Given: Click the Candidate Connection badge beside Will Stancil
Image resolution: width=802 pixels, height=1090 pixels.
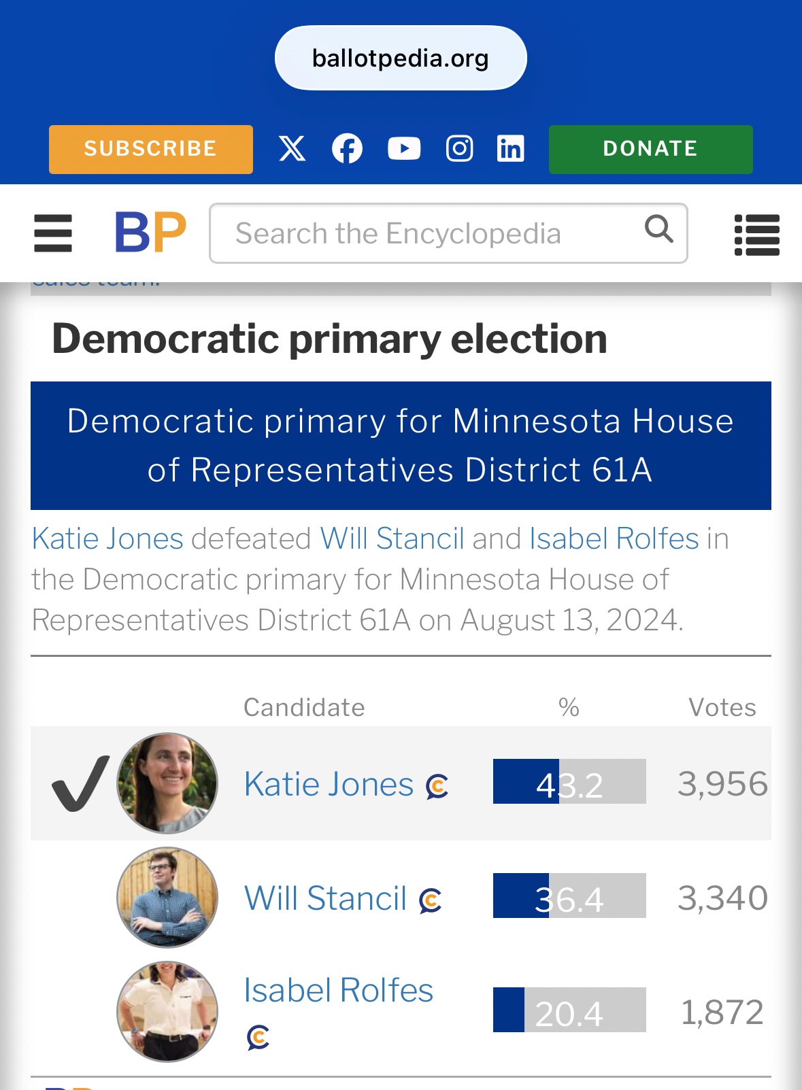Looking at the screenshot, I should click(x=431, y=900).
